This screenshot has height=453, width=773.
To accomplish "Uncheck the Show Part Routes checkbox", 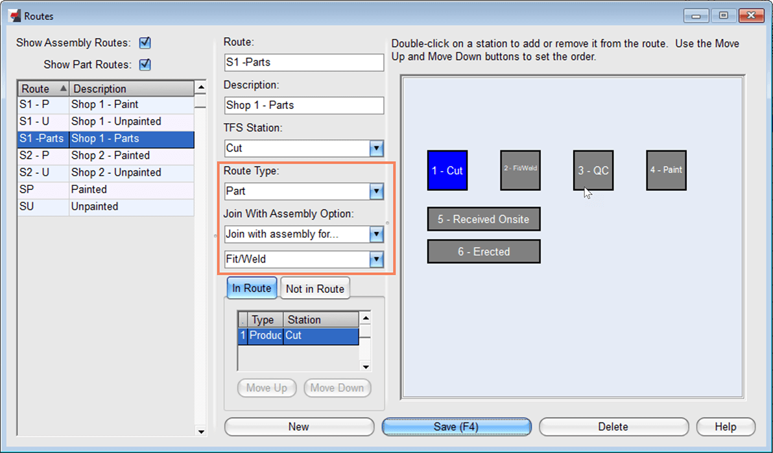I will (145, 65).
